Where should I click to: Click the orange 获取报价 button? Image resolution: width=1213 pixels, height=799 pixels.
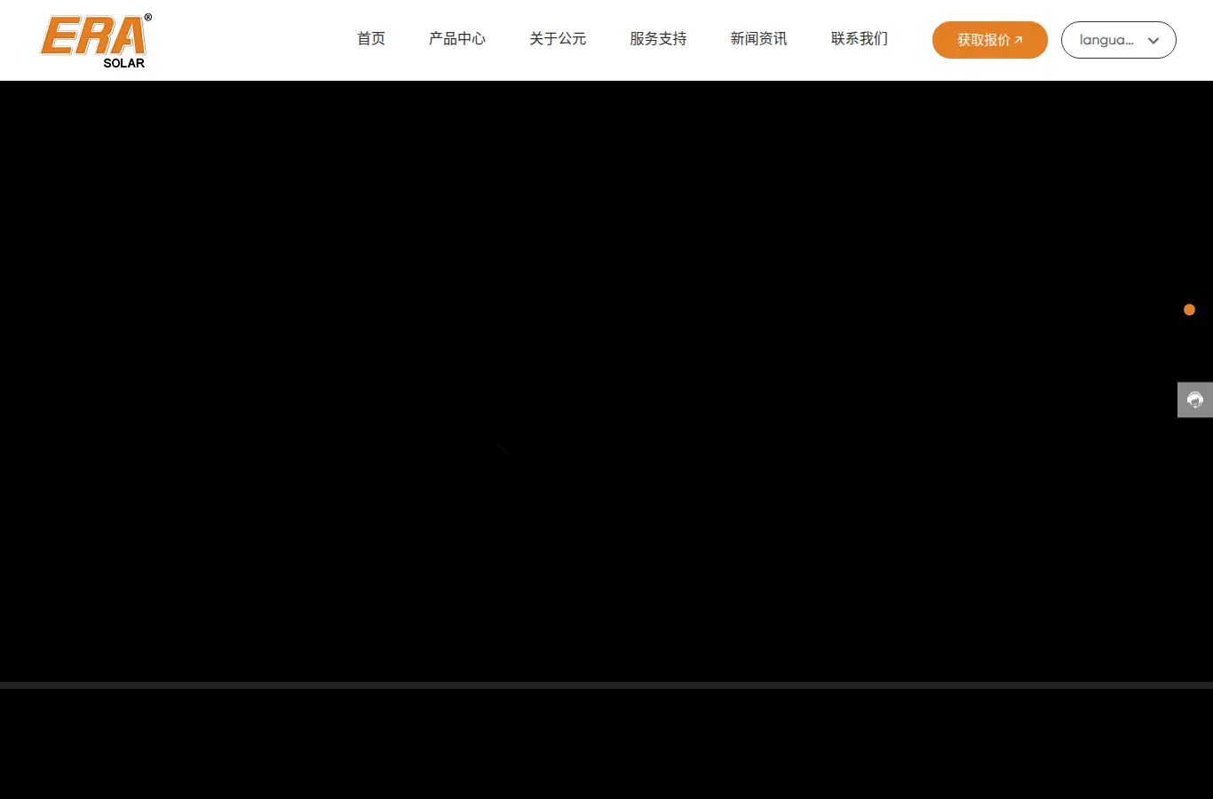[990, 40]
